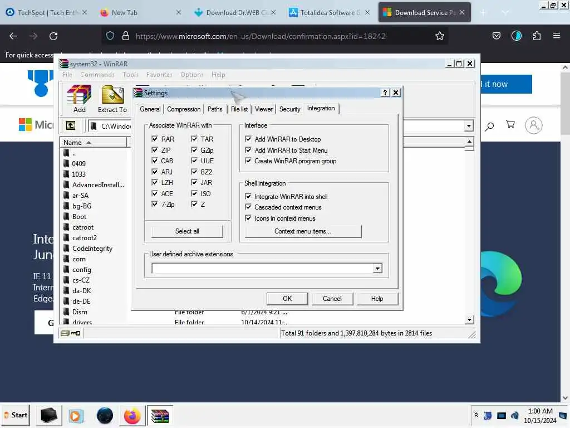Screen dimensions: 570x428
Task: Open Firefox from the taskbar
Action: tap(132, 416)
